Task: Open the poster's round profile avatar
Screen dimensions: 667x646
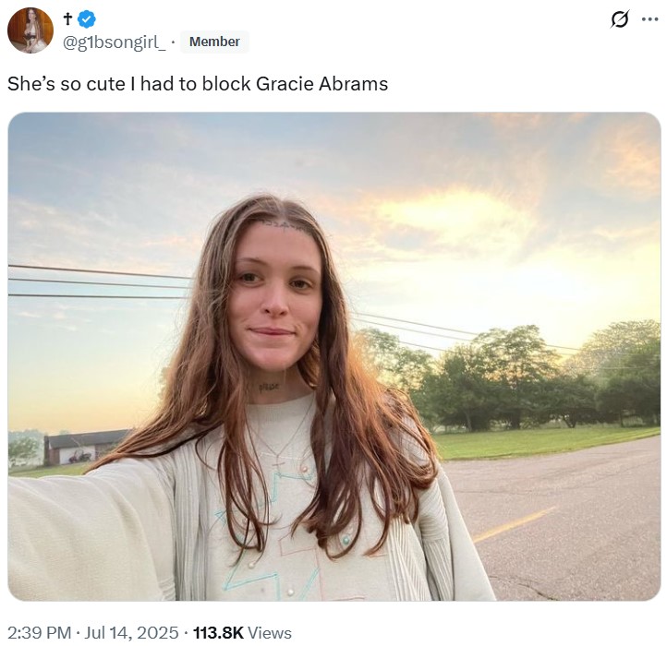Action: [x=30, y=30]
